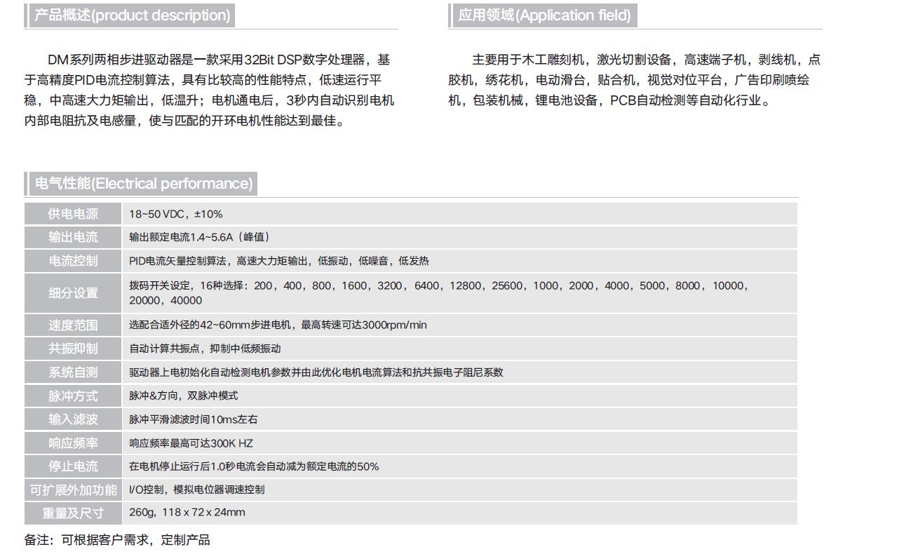Image resolution: width=897 pixels, height=554 pixels.
Task: Select the value "输出额定电流1.4~5.6A（峰值）"
Action: [199, 237]
